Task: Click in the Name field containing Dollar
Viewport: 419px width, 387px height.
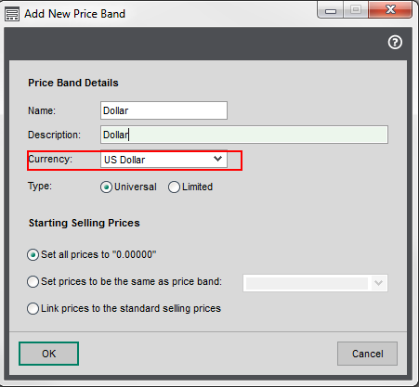Action: pyautogui.click(x=164, y=110)
